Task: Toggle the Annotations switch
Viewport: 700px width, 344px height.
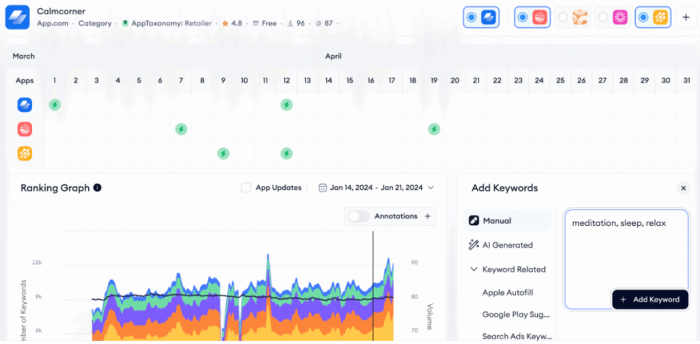Action: tap(359, 216)
